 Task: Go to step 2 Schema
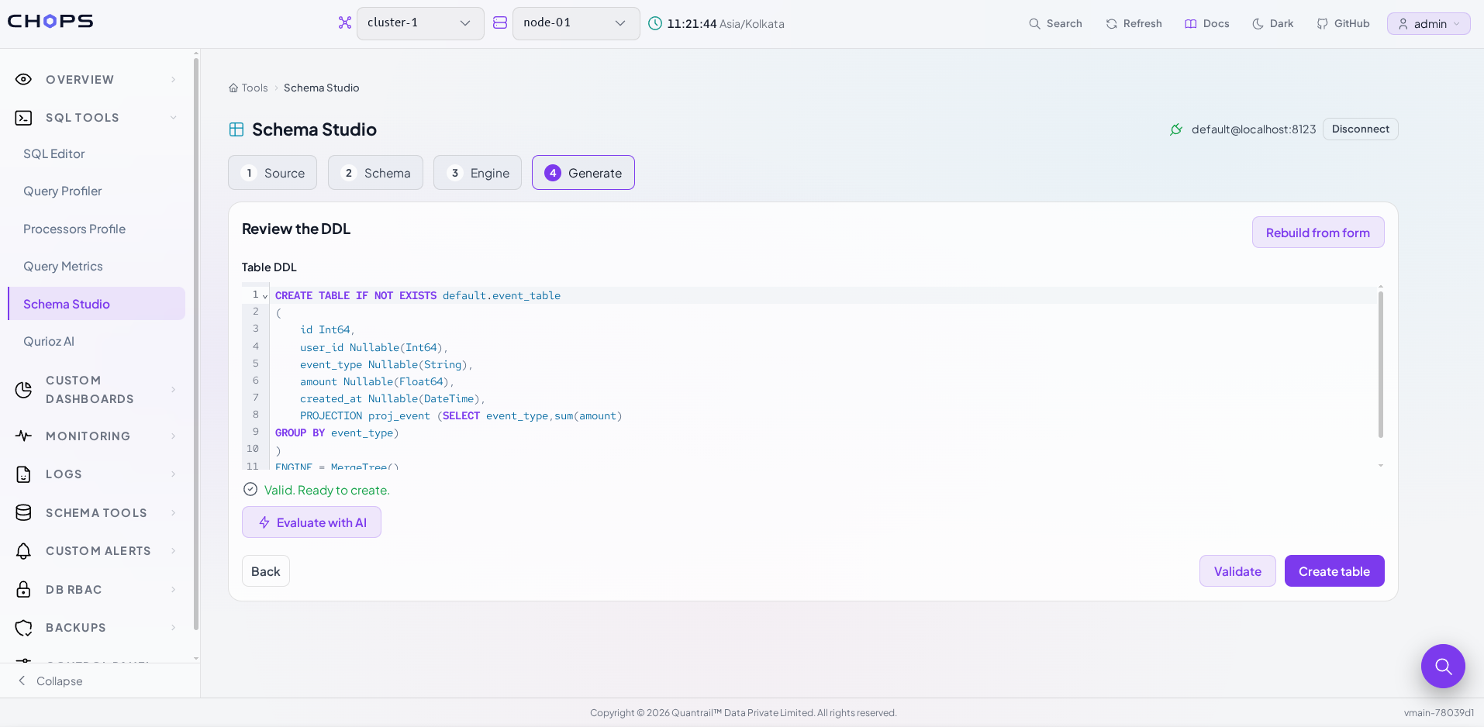pos(375,173)
